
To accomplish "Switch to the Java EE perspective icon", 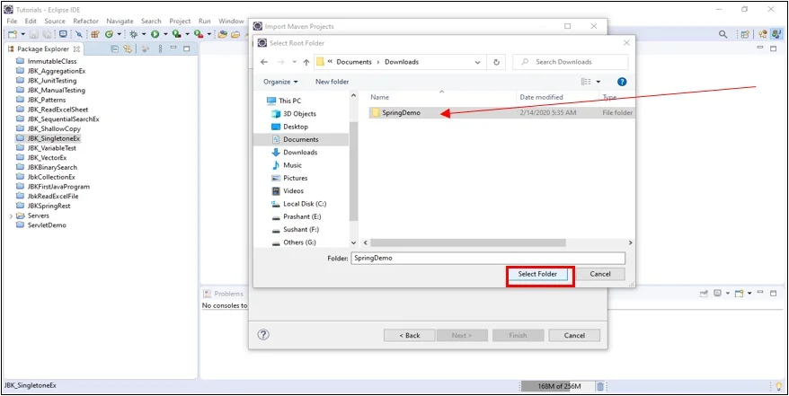I will pyautogui.click(x=762, y=34).
